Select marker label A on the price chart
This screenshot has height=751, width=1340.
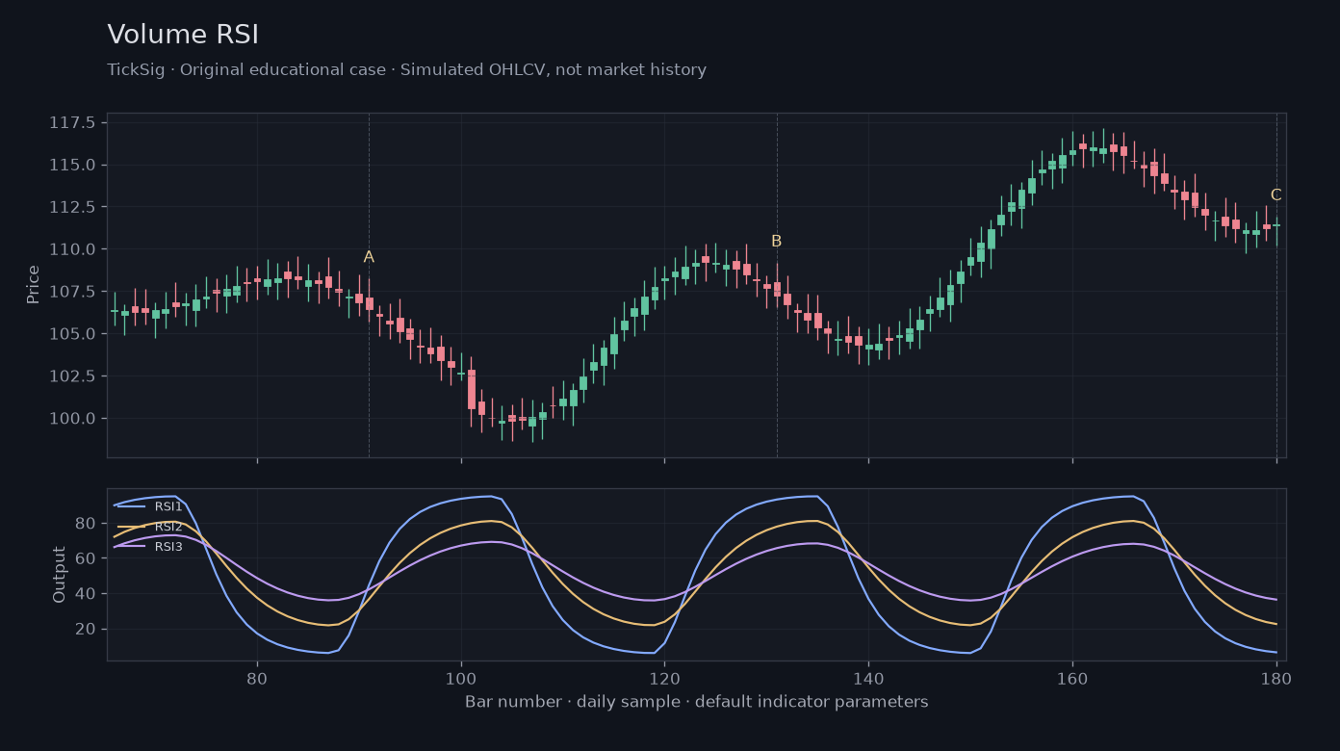coord(369,257)
